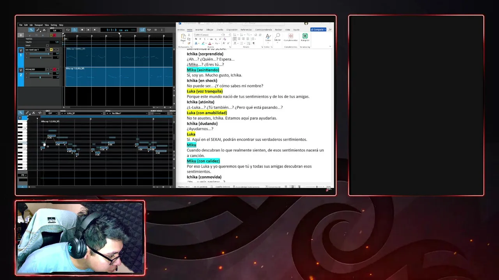Open the mixer icon
The width and height of the screenshot is (499, 280).
[149, 30]
